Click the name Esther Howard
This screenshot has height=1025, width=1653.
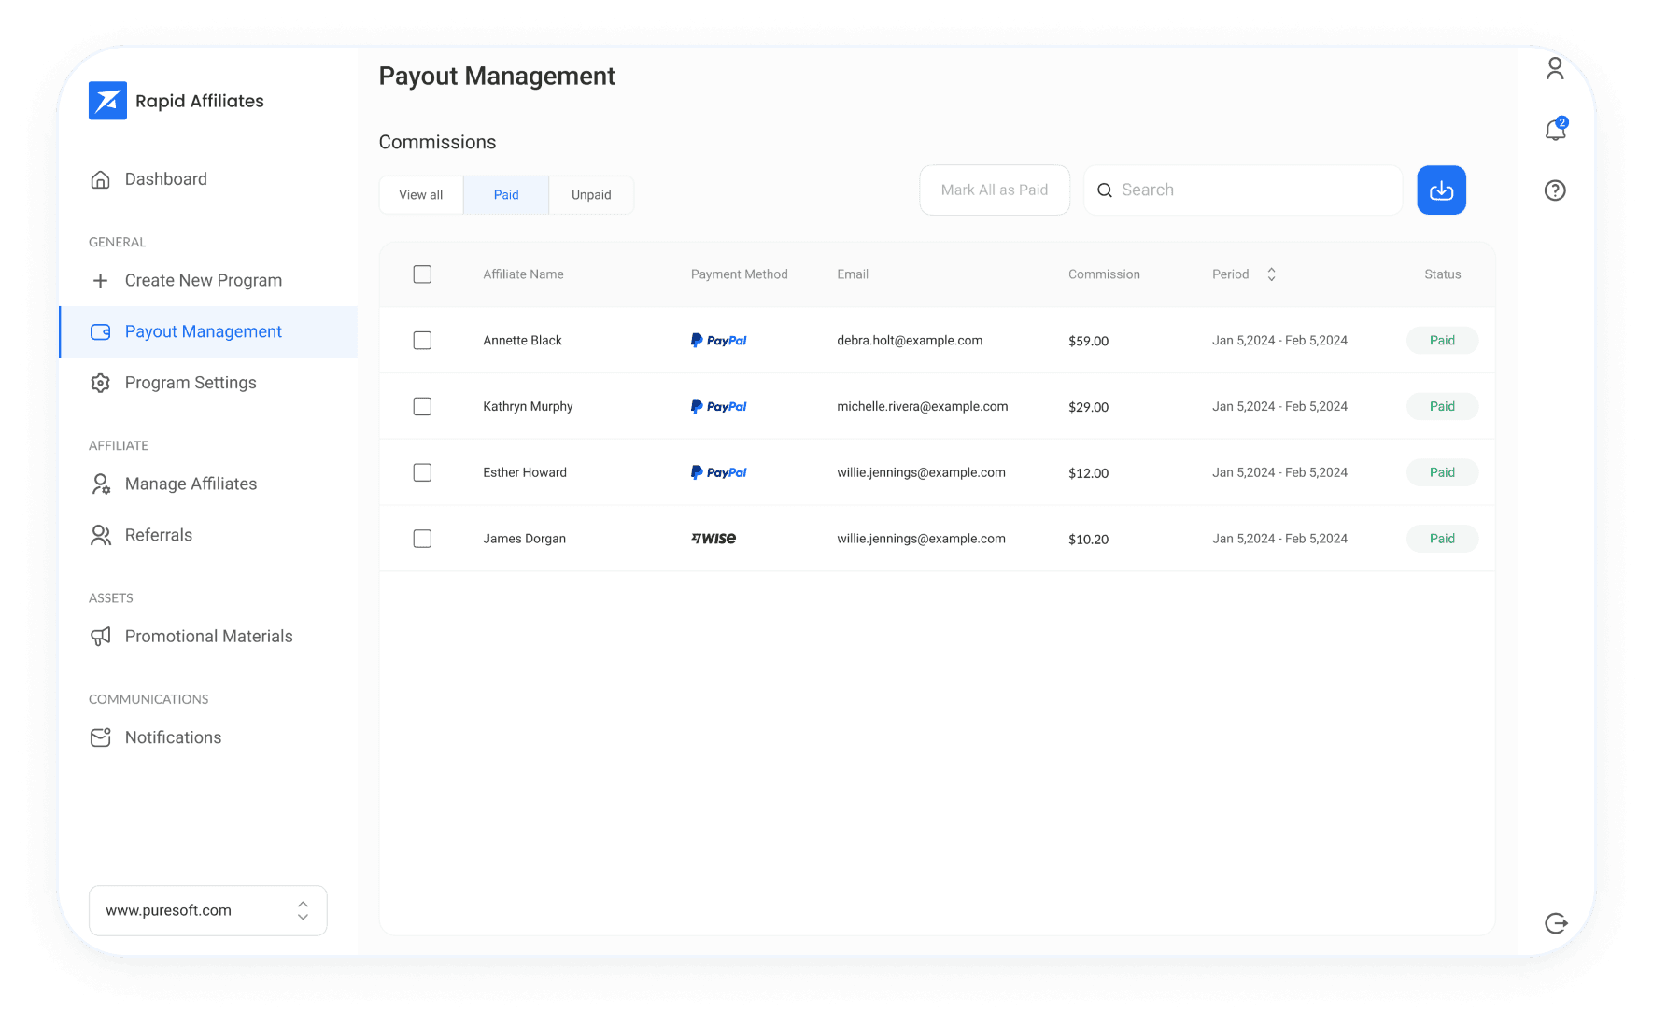tap(525, 473)
